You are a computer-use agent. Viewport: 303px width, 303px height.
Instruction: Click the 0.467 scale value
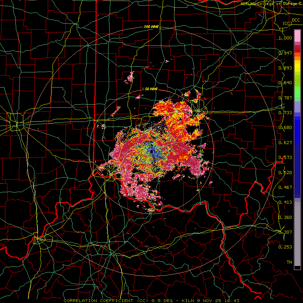[285, 187]
